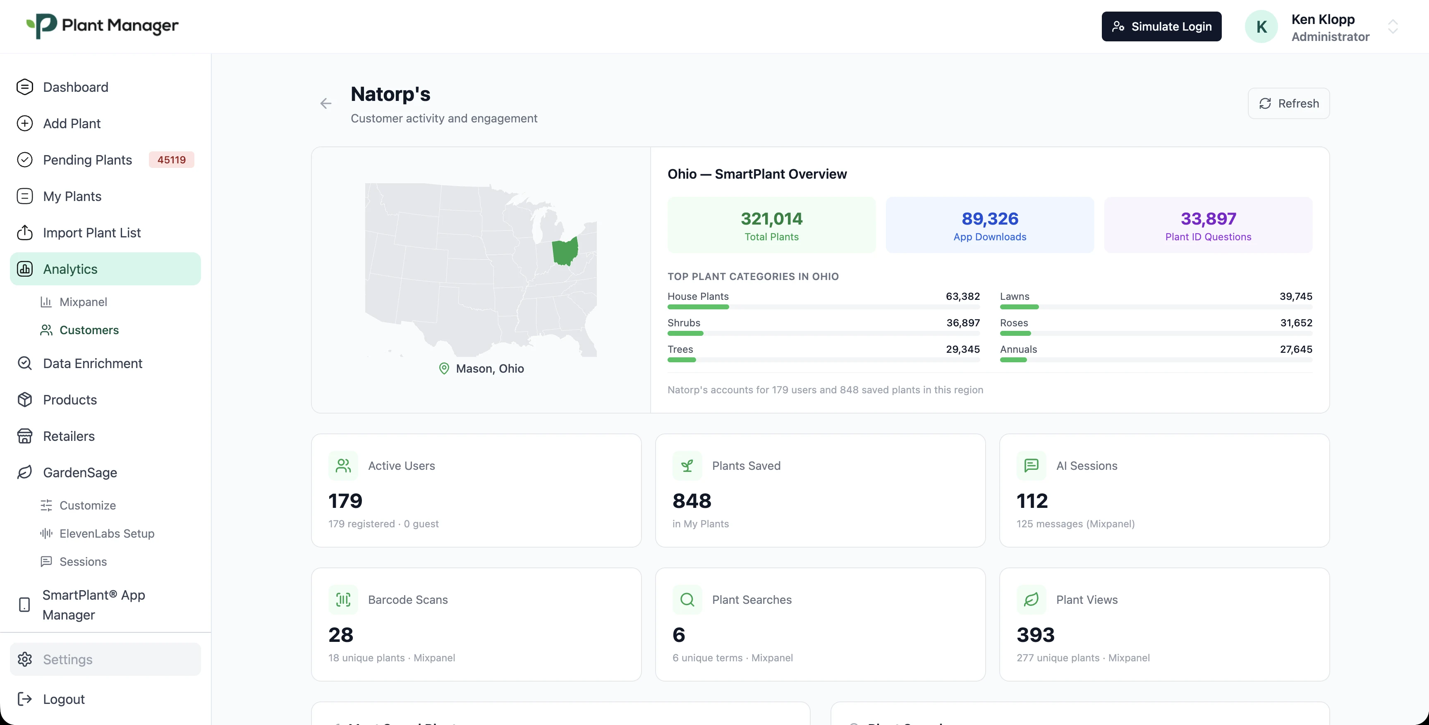Viewport: 1429px width, 725px height.
Task: Click the Dashboard sidebar icon
Action: point(24,87)
